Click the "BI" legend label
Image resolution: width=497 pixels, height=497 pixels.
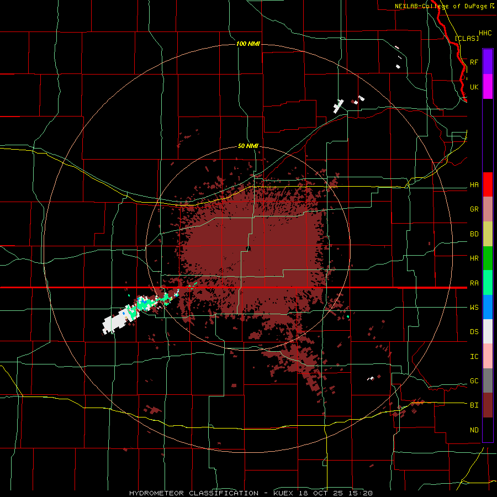pos(474,405)
